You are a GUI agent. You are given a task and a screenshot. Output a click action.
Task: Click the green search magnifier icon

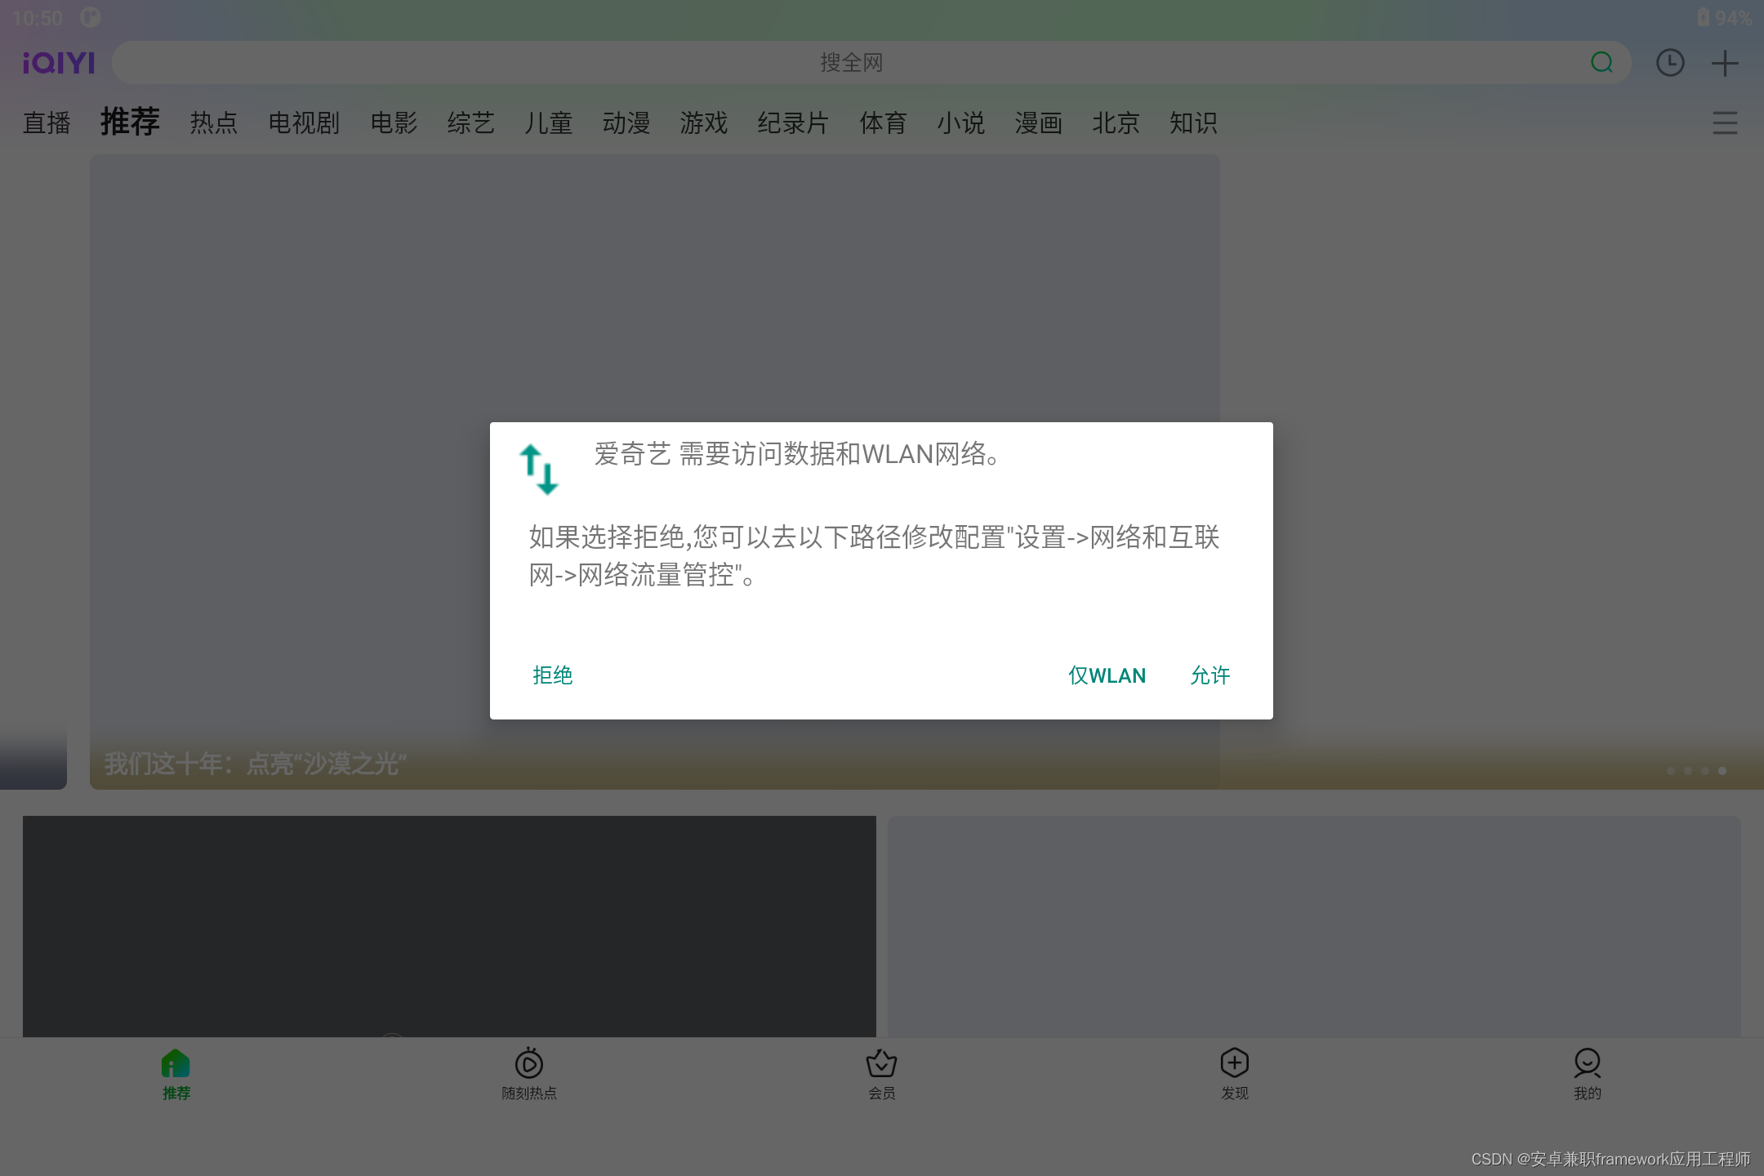tap(1601, 63)
